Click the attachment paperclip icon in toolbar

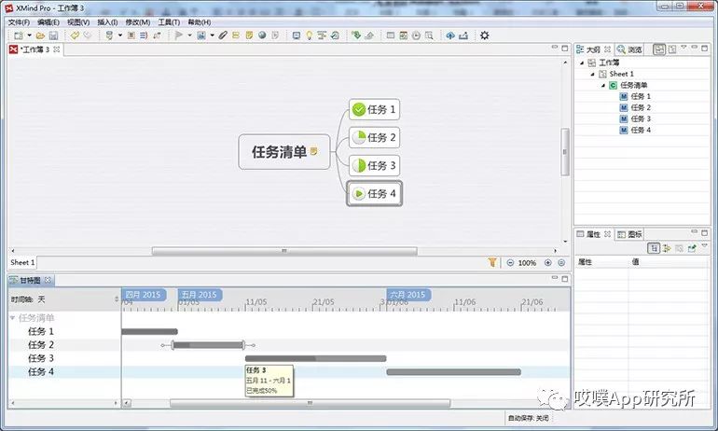point(223,35)
